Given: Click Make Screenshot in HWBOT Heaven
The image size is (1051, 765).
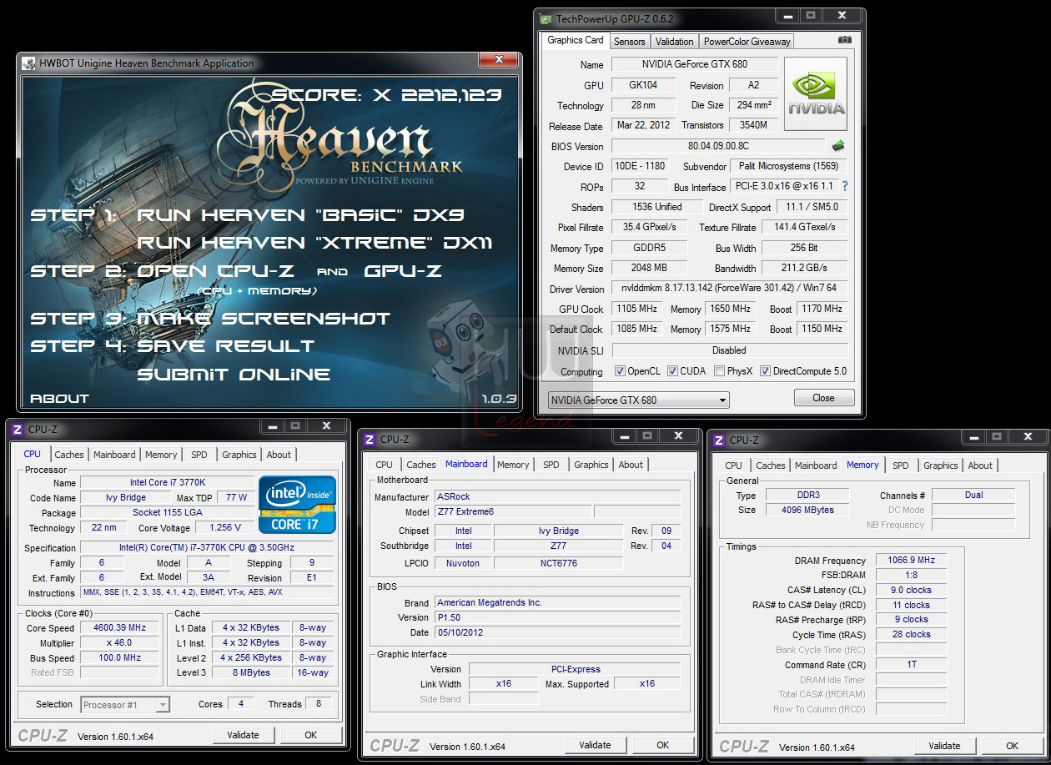Looking at the screenshot, I should tap(264, 319).
